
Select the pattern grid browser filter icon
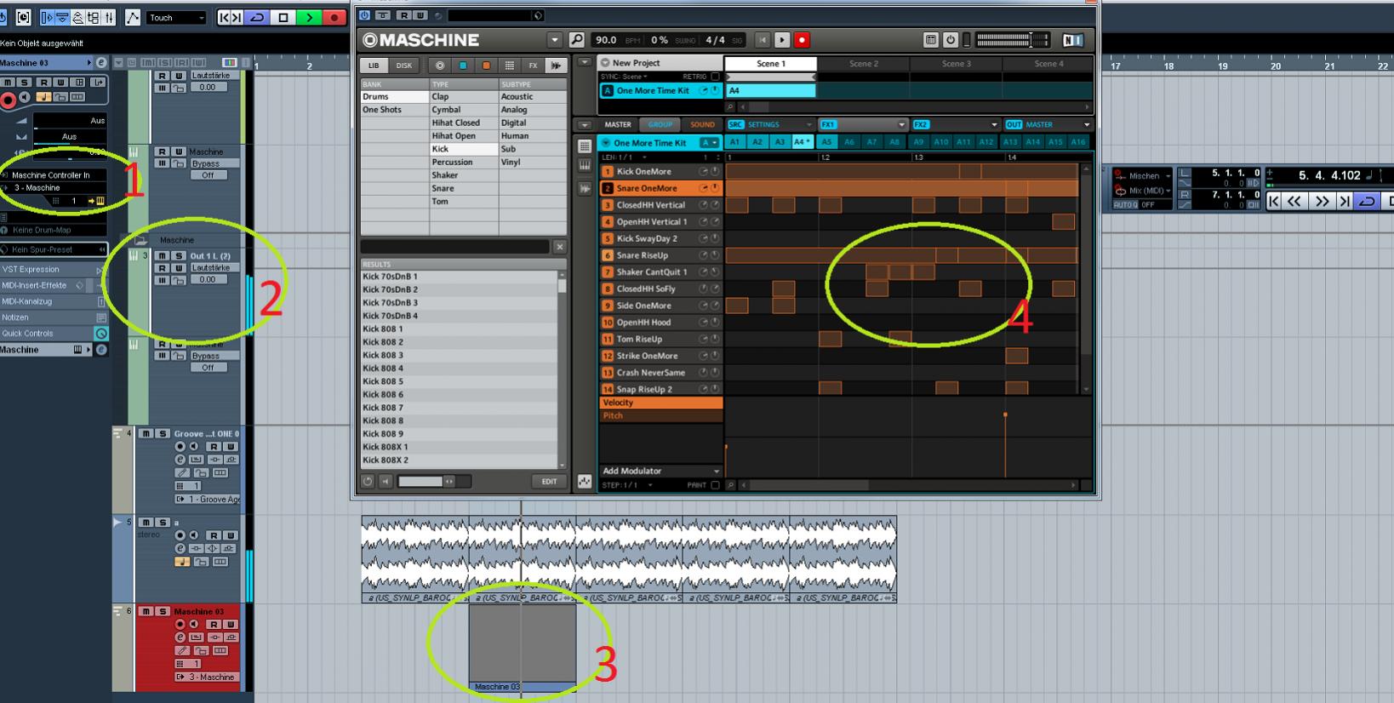click(x=509, y=66)
